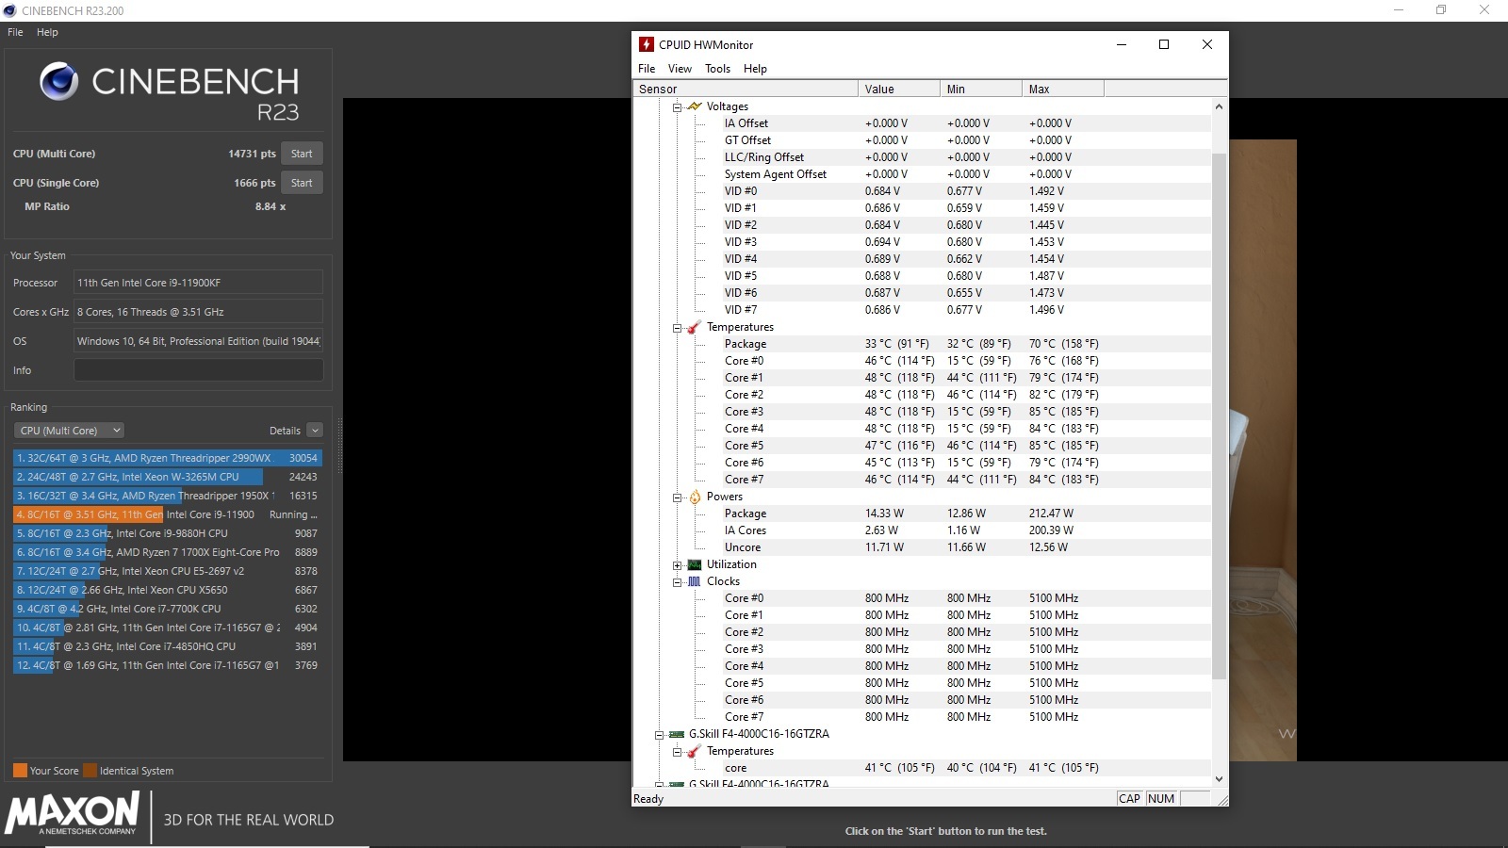Start the CPU (Multi Core) test
The height and width of the screenshot is (848, 1508).
(x=302, y=154)
